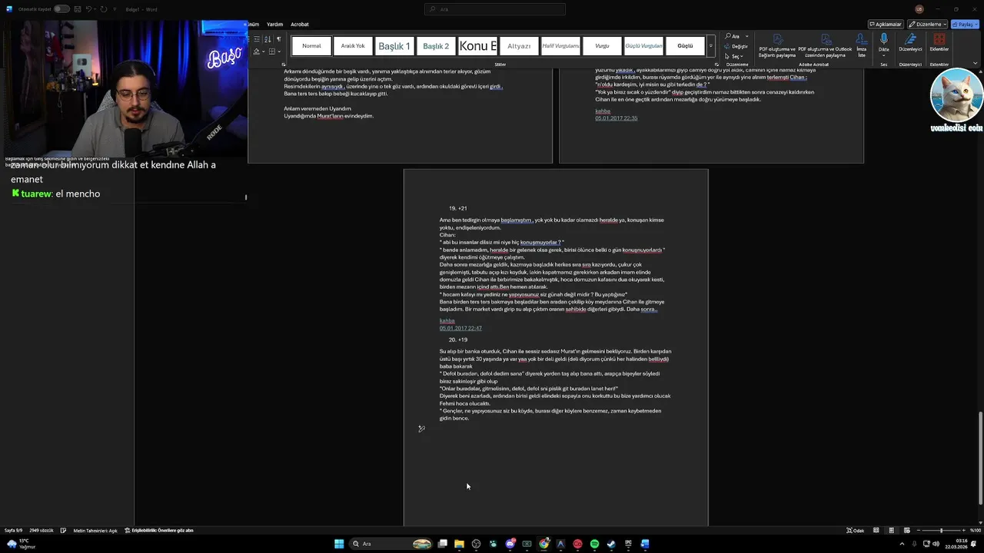Click the zoom out minus button
The image size is (984, 553).
point(917,531)
